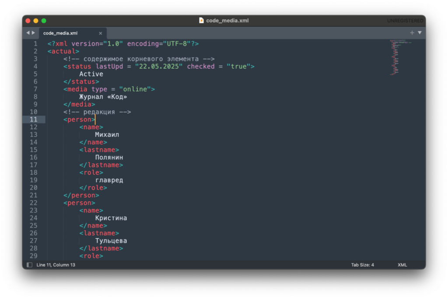The image size is (448, 299).
Task: Click line number 11 in the gutter
Action: click(34, 119)
